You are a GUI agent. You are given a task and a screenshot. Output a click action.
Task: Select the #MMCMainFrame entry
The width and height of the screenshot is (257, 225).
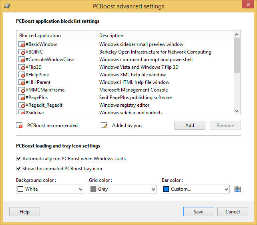[x=45, y=90]
